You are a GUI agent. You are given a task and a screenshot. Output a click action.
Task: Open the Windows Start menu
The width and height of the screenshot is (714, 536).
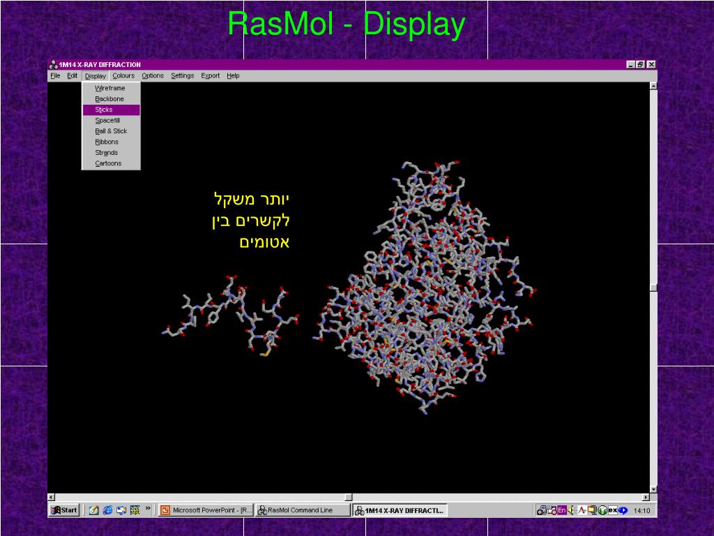pos(64,510)
